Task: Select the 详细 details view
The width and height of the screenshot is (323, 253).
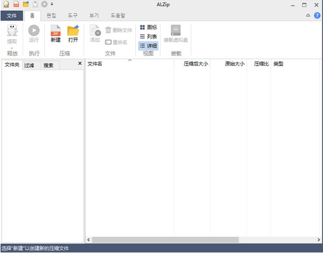Action: coord(148,46)
